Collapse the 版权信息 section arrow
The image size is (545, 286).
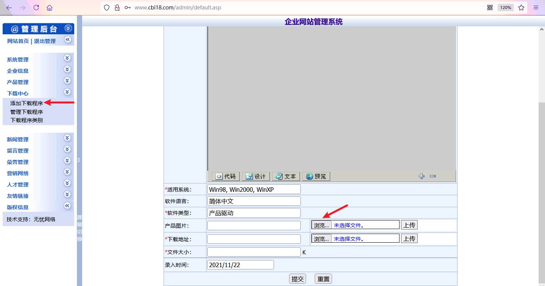[67, 206]
